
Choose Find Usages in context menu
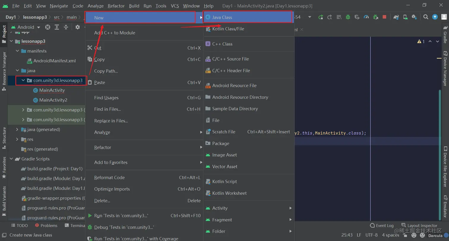(x=144, y=98)
